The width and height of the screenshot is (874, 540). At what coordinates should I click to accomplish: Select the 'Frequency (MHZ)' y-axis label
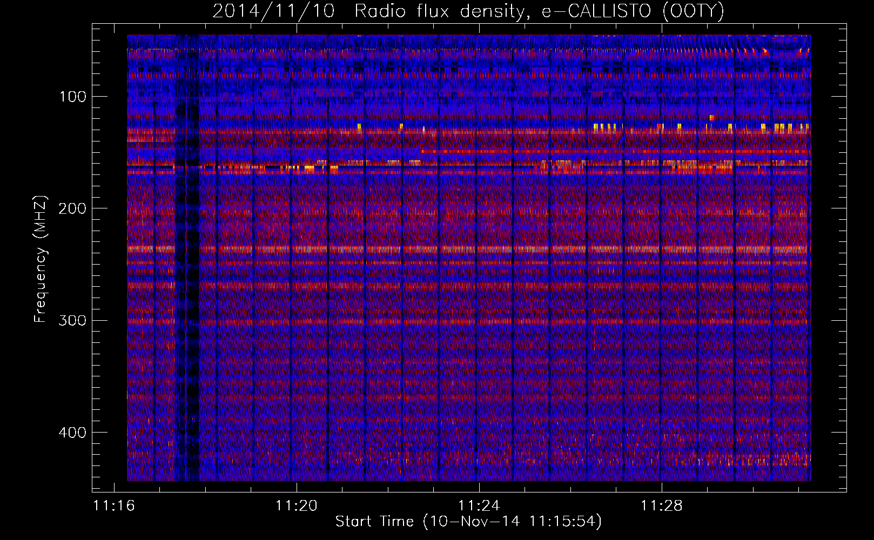[41, 259]
